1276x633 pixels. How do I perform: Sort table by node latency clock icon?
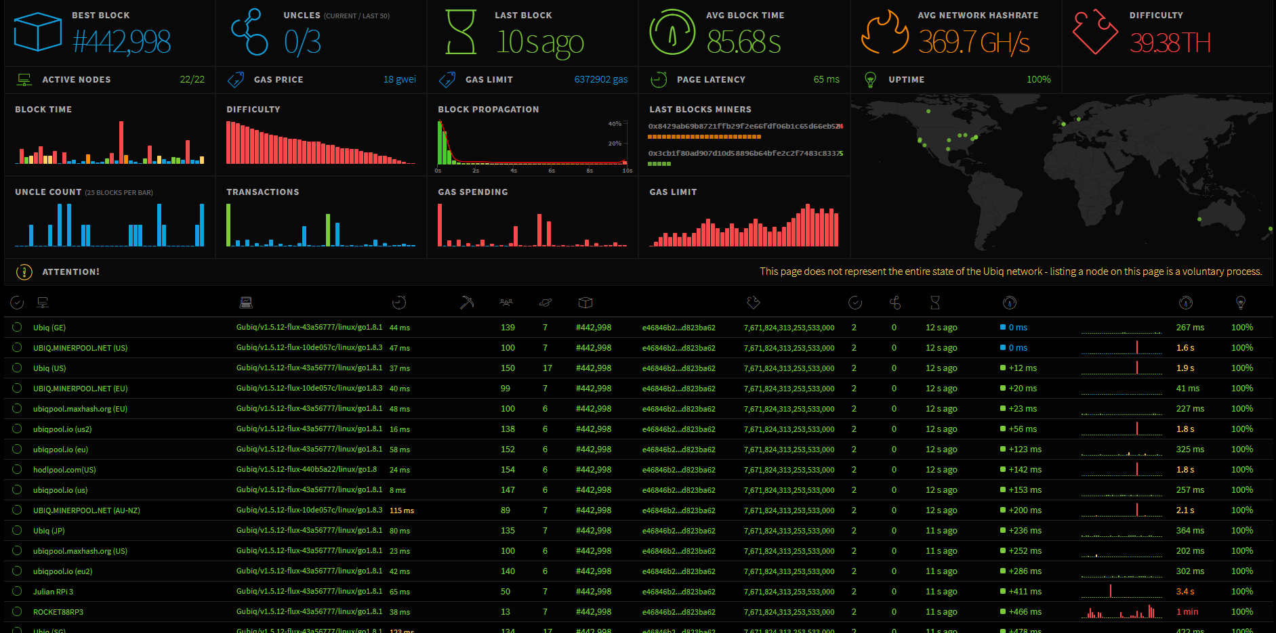[399, 303]
